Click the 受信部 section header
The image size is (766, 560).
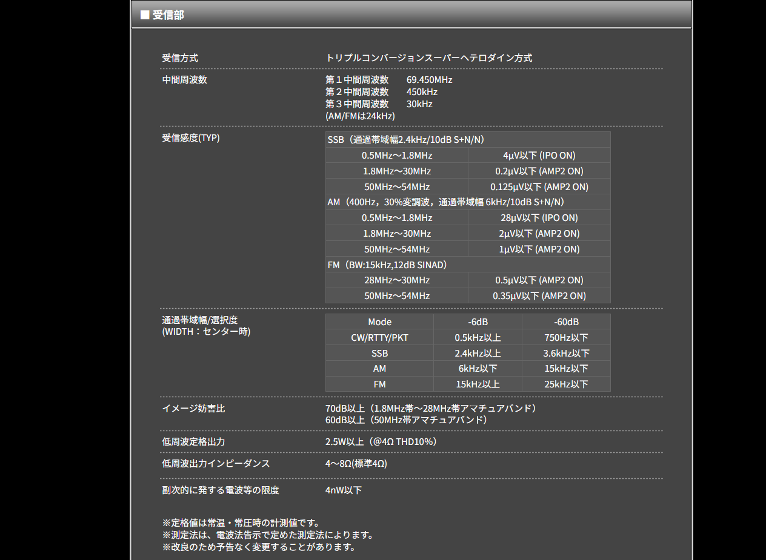(168, 15)
